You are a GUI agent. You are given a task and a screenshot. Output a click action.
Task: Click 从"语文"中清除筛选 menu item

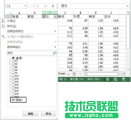[x=20, y=37]
